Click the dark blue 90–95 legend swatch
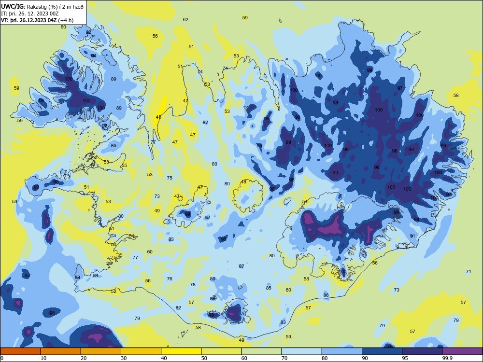Image resolution: width=483 pixels, height=362 pixels. [x=382, y=351]
